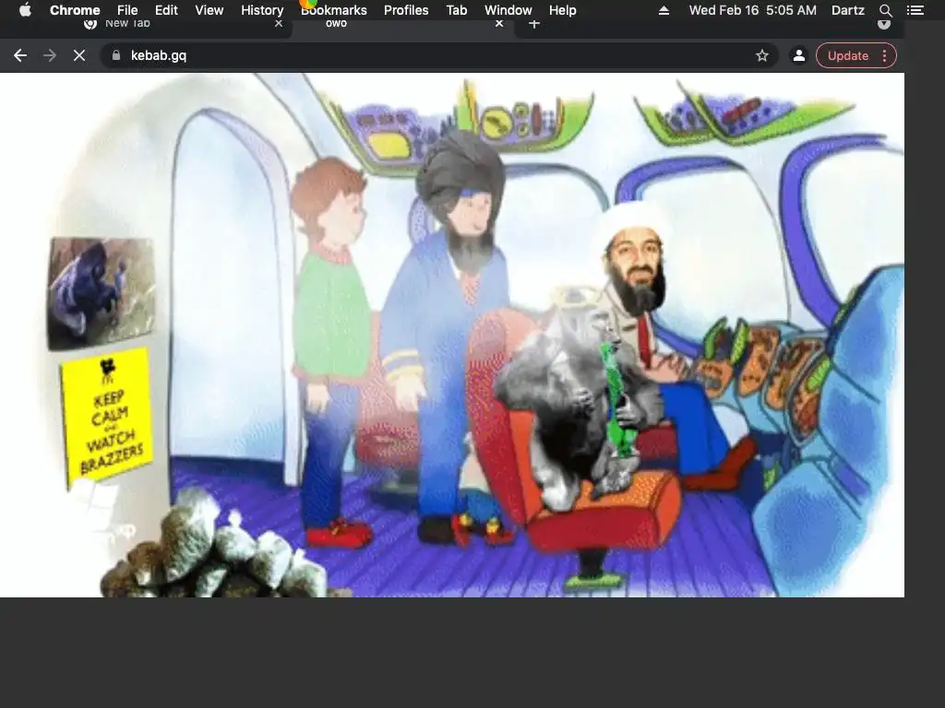Open the Bookmarks menu
The height and width of the screenshot is (708, 945).
pos(334,10)
